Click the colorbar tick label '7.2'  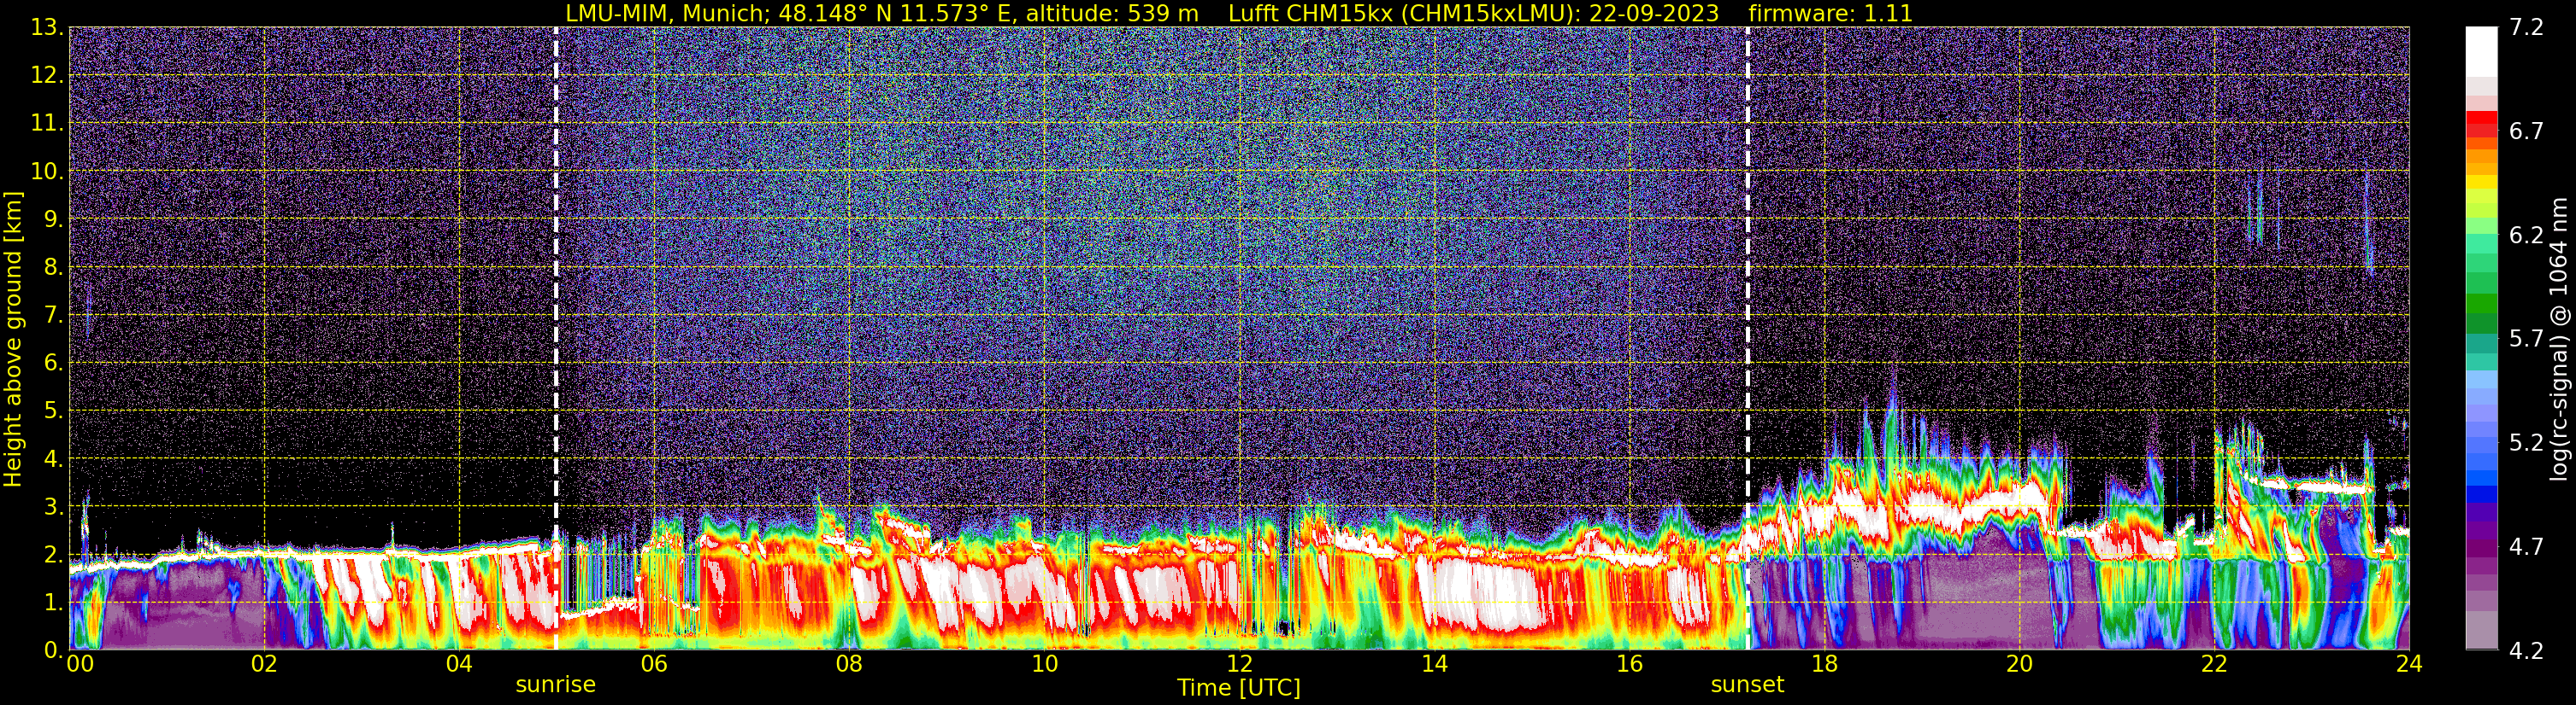[x=2526, y=28]
